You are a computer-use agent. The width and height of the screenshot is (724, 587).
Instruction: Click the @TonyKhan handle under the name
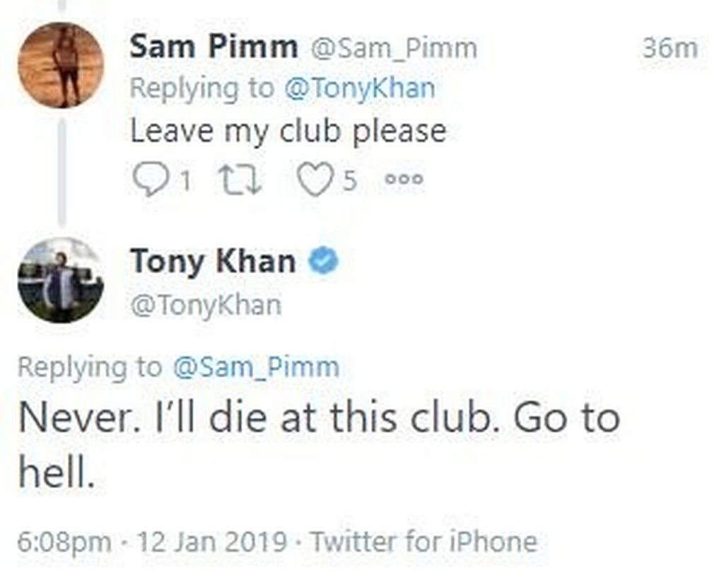coord(206,305)
